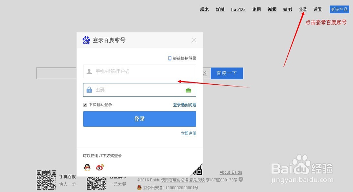Open the virtual keyboard icon in password field
353x192 pixels.
[x=189, y=90]
